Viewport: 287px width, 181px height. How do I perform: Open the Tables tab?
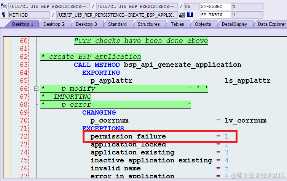tap(177, 24)
